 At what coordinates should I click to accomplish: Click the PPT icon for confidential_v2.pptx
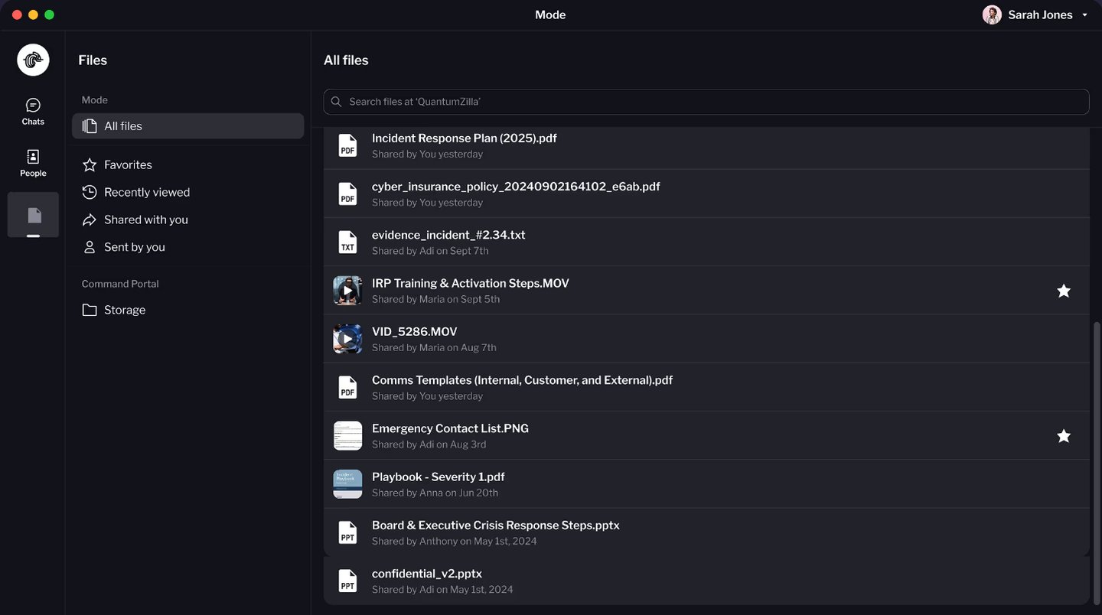[x=347, y=581]
